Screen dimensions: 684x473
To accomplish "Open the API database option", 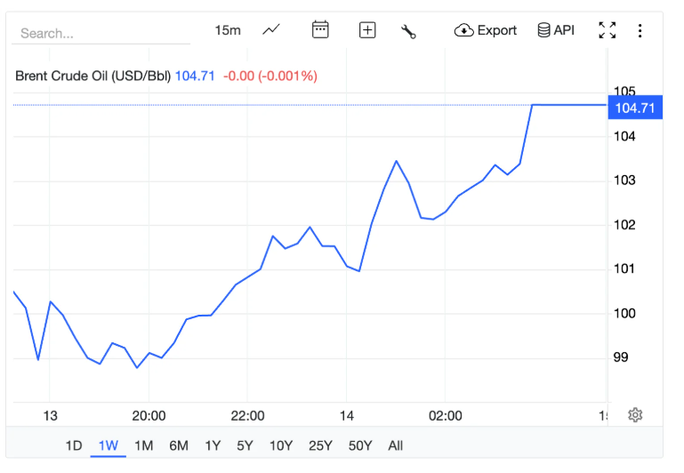I will (x=556, y=30).
